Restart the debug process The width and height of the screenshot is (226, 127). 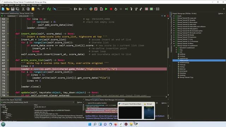116,9
